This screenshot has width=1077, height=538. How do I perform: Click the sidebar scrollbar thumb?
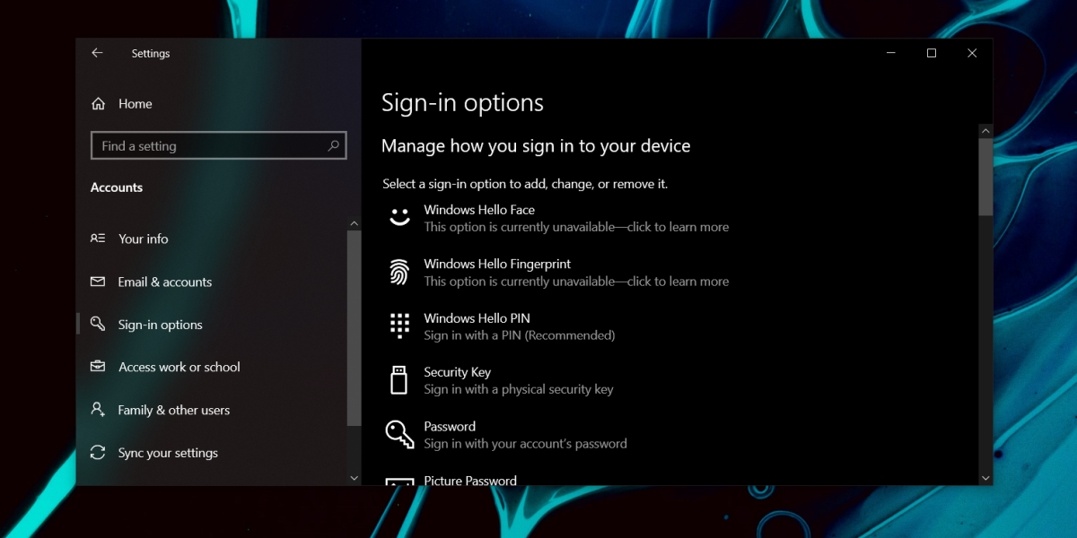click(354, 327)
